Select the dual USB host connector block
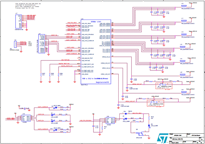The image size is (205, 144). 42,43
